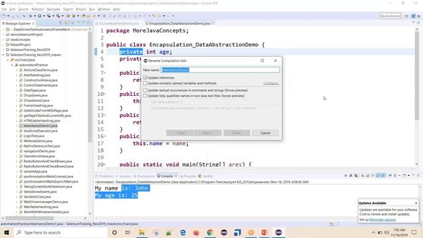Close the Updates Available popup
The height and width of the screenshot is (238, 423).
click(416, 203)
